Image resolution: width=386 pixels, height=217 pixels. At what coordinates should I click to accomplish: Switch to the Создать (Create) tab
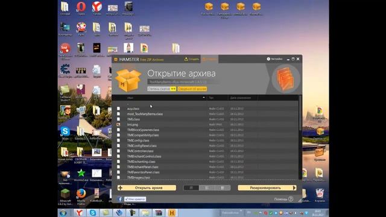[x=192, y=59]
